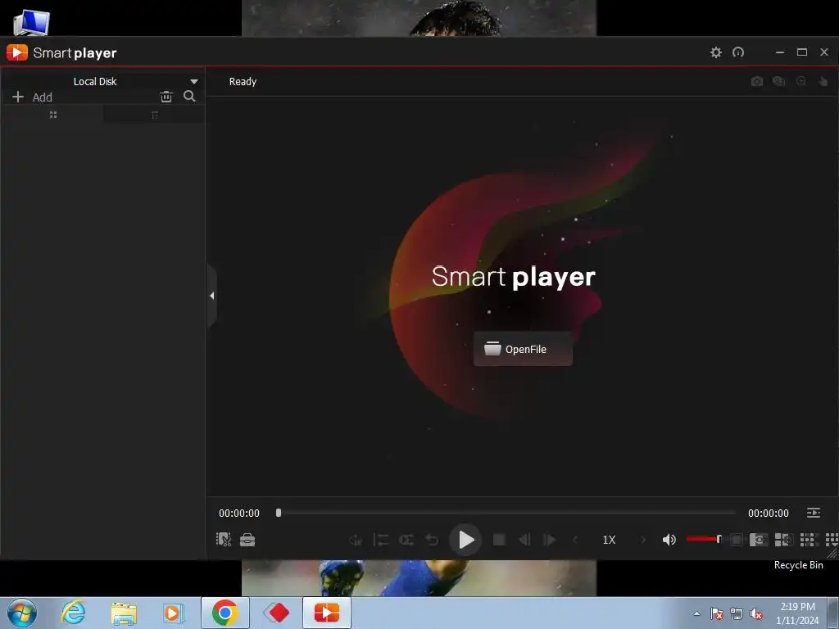
Task: Launch Internet Explorer from taskbar
Action: (73, 613)
